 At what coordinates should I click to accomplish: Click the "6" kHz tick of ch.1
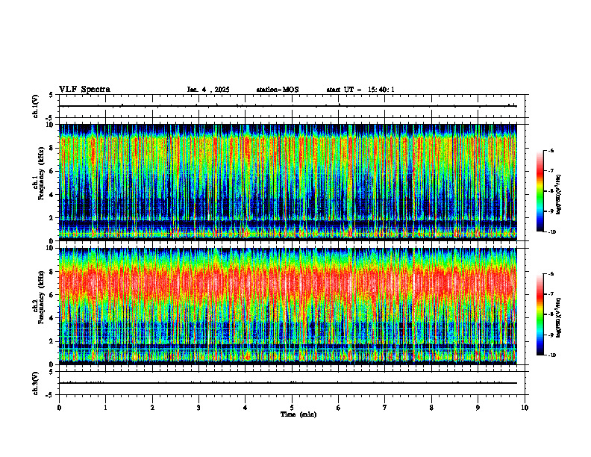[52, 171]
